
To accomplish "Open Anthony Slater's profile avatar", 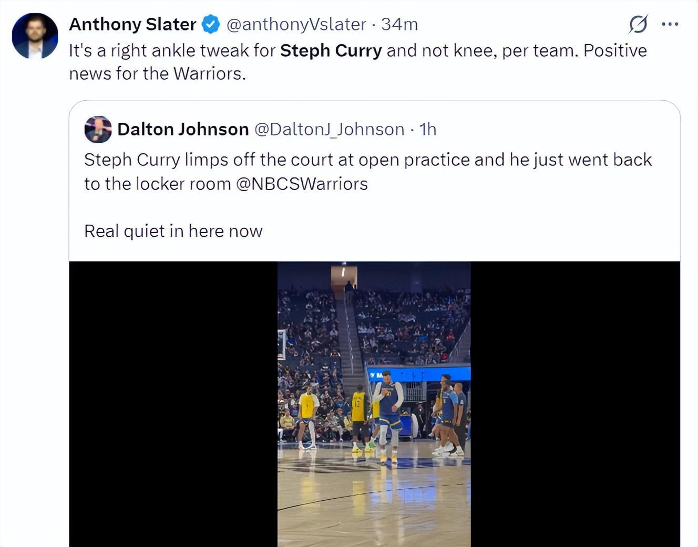I will 35,36.
